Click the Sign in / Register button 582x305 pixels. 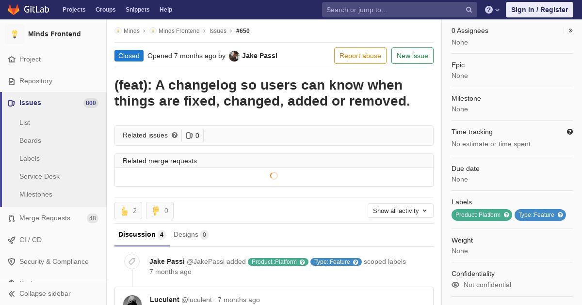[x=539, y=10]
